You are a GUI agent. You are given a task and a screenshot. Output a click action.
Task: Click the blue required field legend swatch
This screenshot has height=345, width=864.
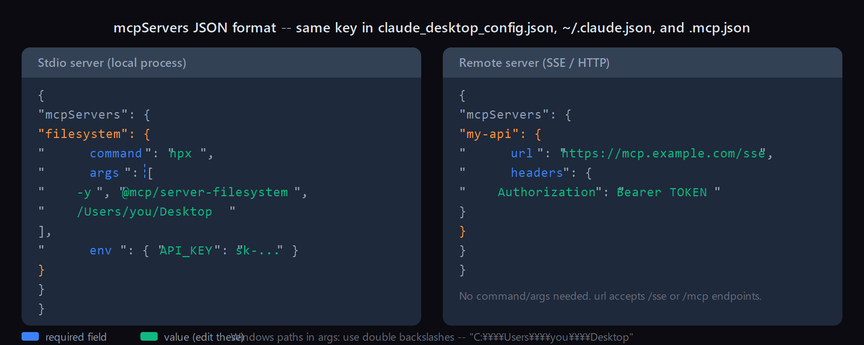pyautogui.click(x=30, y=336)
